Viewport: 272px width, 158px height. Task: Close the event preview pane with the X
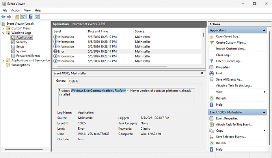click(202, 73)
